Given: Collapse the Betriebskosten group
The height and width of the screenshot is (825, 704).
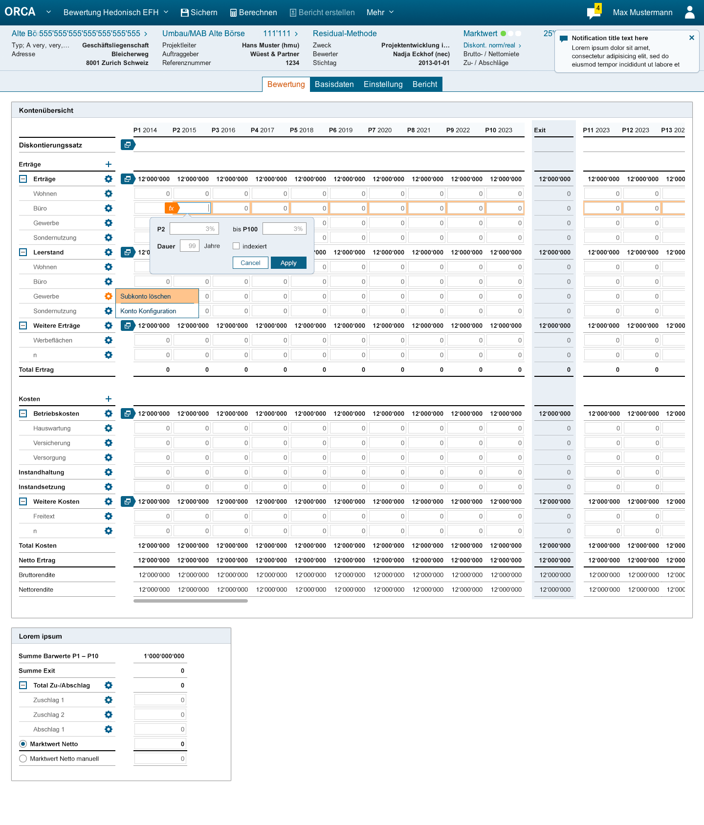Looking at the screenshot, I should click(23, 413).
